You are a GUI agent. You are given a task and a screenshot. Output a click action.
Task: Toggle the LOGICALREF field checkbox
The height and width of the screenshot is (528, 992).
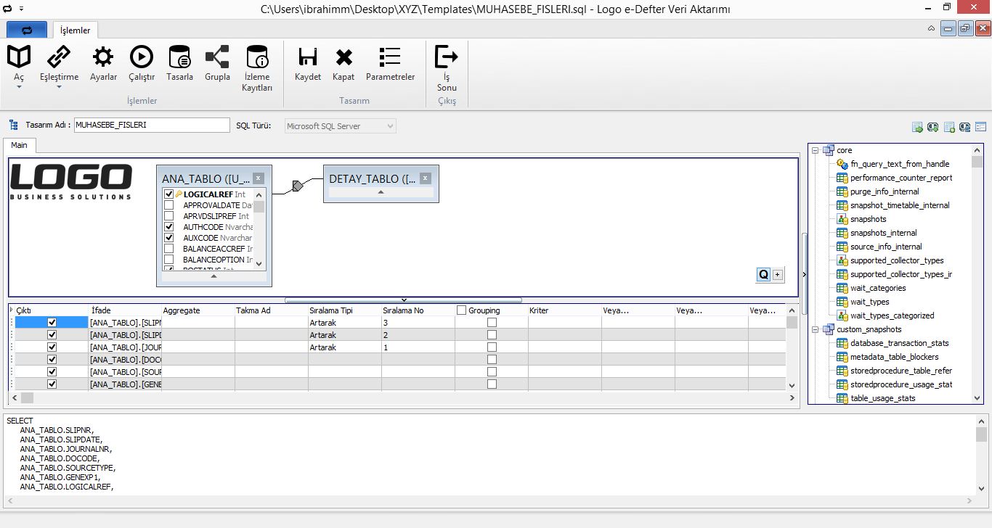168,194
